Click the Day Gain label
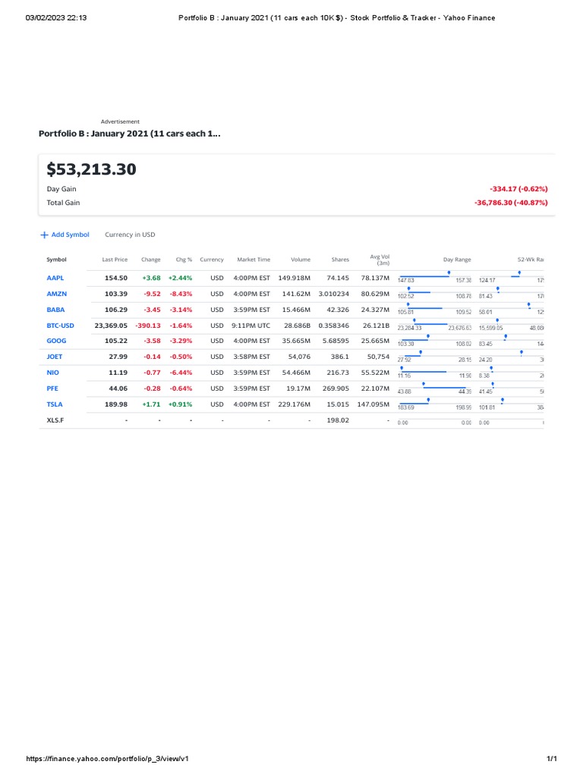This screenshot has width=583, height=777. pyautogui.click(x=61, y=189)
